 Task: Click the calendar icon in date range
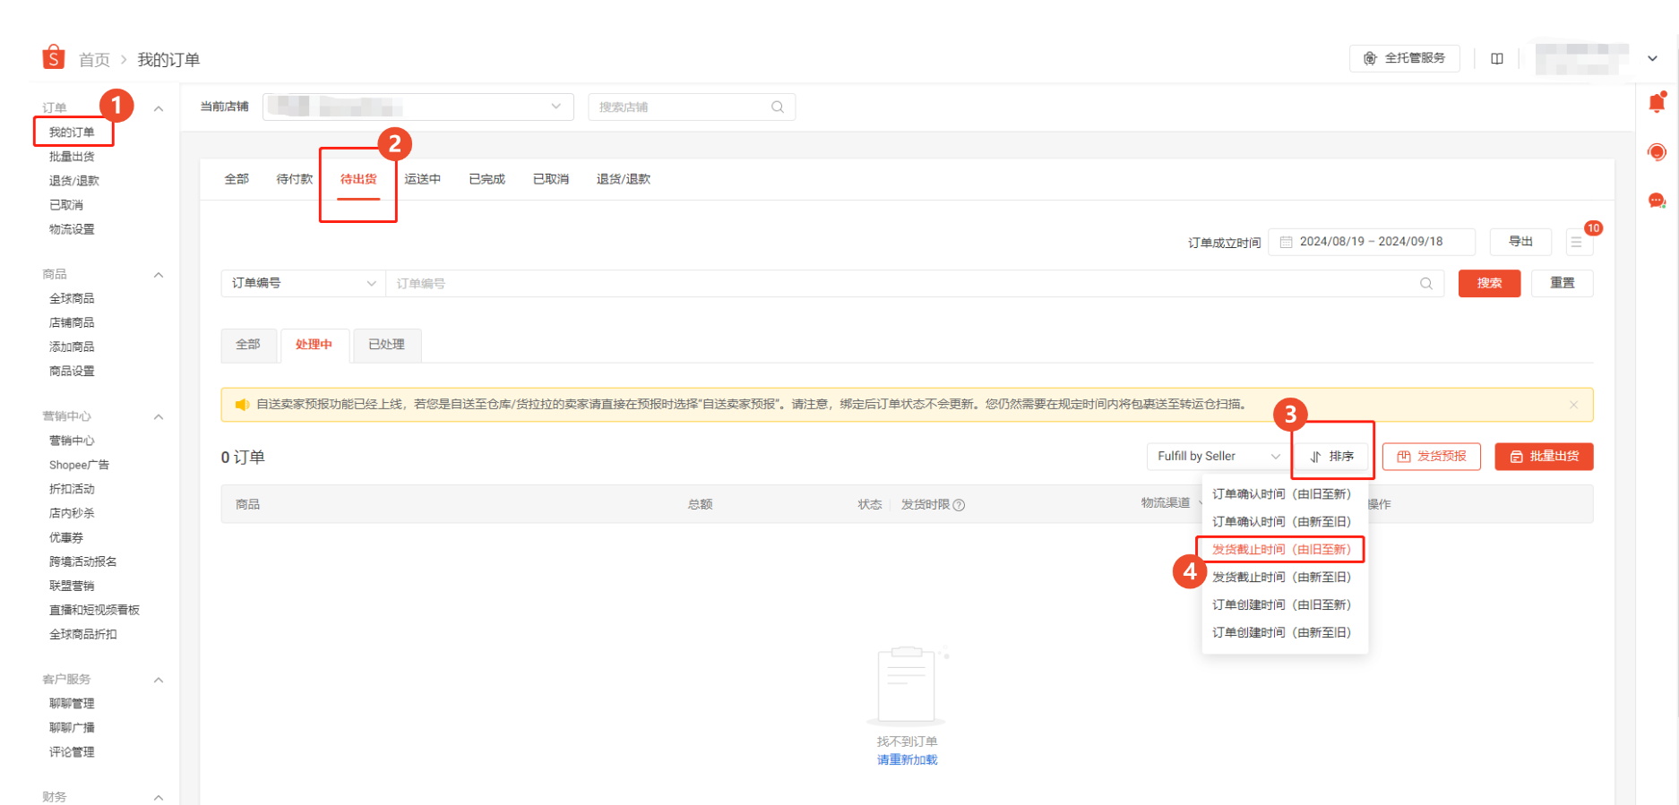click(x=1286, y=242)
